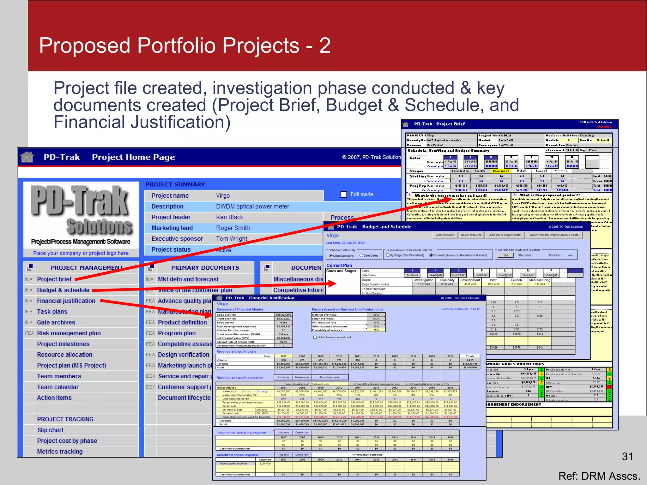Check Linked to external workbook
Screen dimensions: 647x485
pos(315,337)
